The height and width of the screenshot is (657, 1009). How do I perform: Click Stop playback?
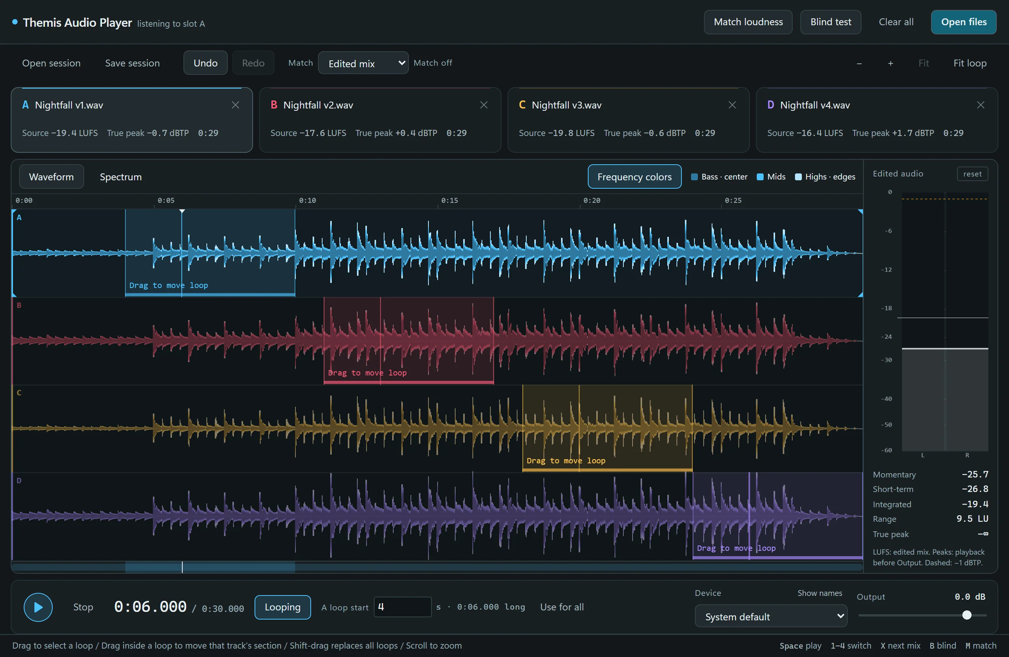tap(83, 607)
